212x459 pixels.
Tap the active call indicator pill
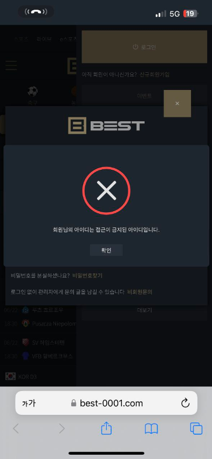[36, 12]
